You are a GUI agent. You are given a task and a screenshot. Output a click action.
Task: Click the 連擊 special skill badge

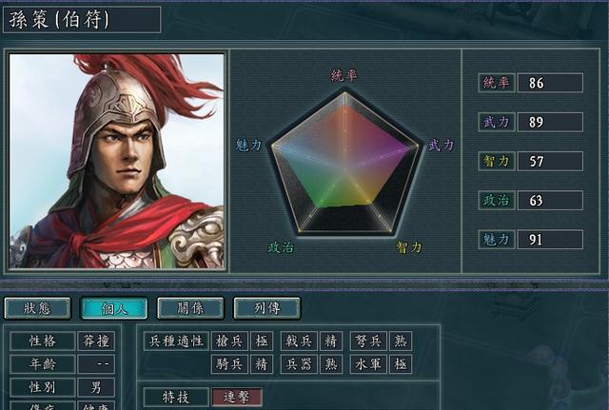coord(237,398)
